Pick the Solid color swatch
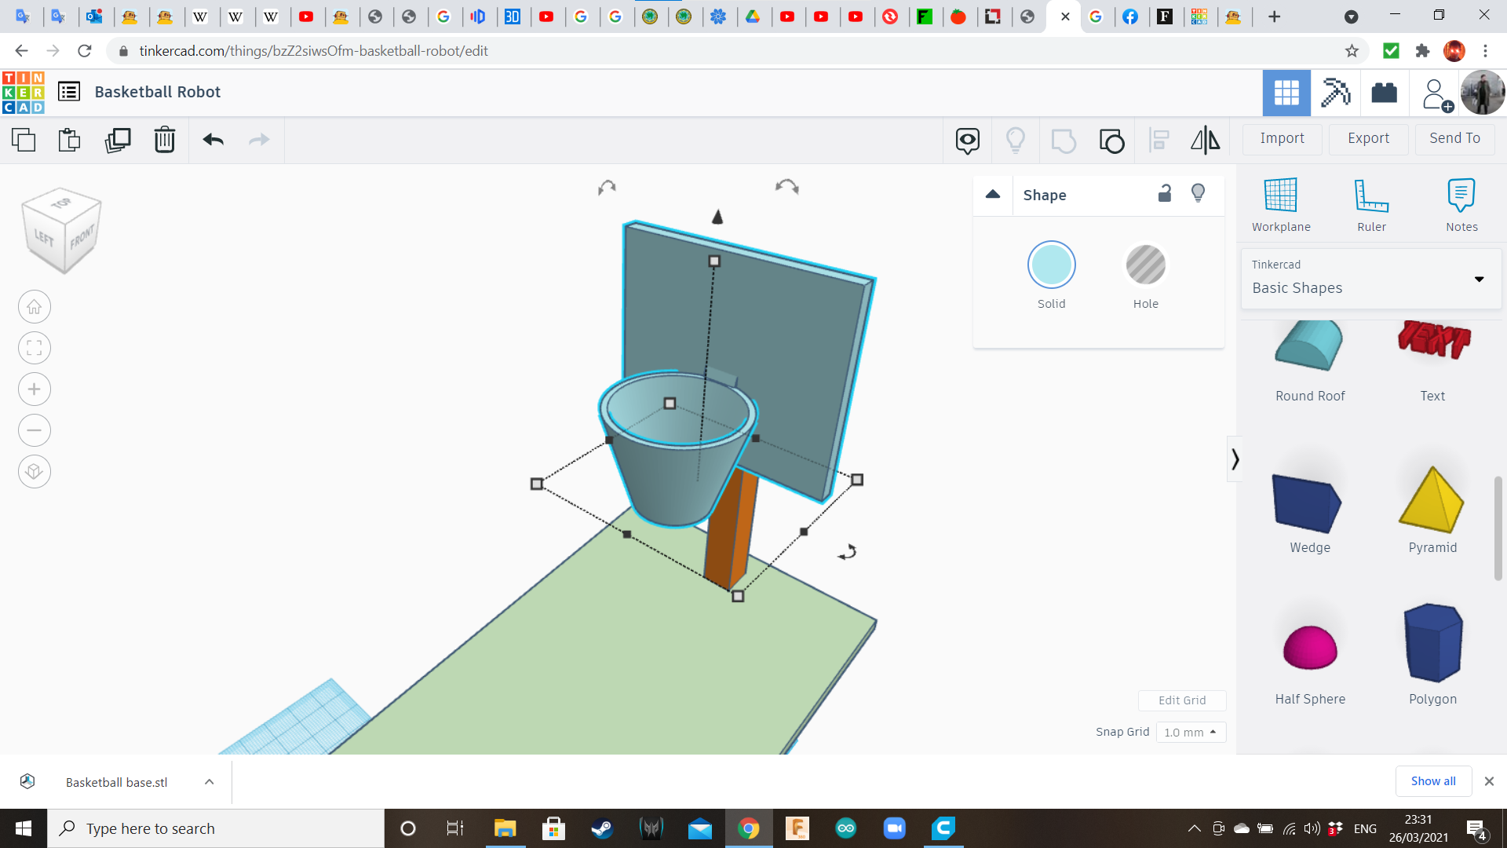Viewport: 1507px width, 848px height. coord(1051,265)
